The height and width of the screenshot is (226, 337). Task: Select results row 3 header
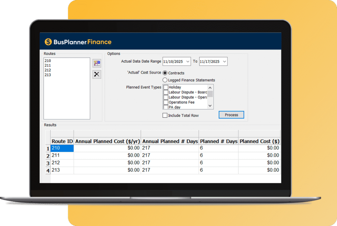[48, 163]
